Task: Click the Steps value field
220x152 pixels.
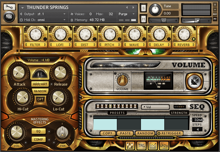Action: [197, 130]
